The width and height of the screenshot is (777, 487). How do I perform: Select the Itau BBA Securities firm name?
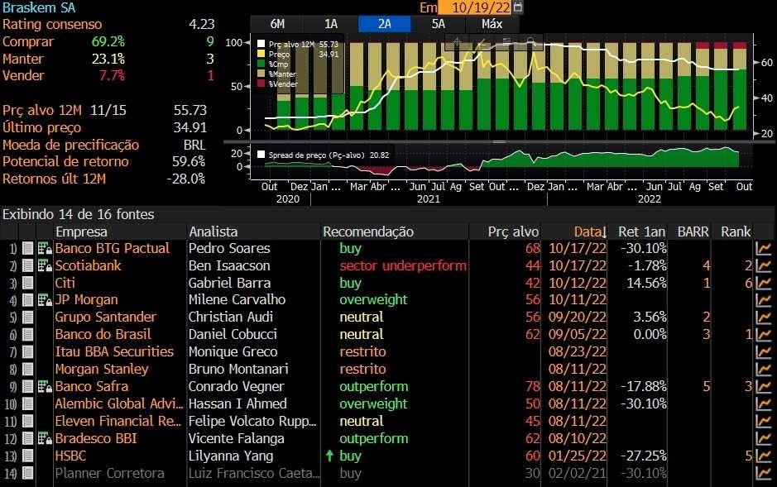tap(114, 352)
